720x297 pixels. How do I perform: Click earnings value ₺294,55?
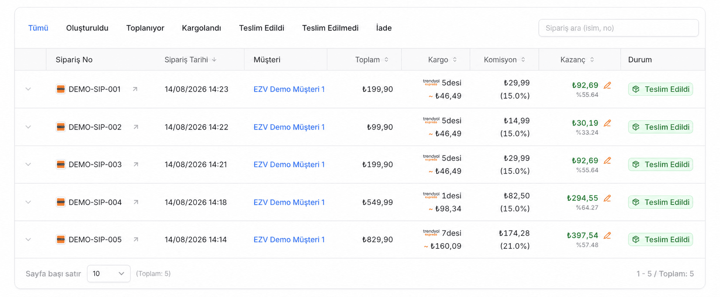[x=582, y=198]
